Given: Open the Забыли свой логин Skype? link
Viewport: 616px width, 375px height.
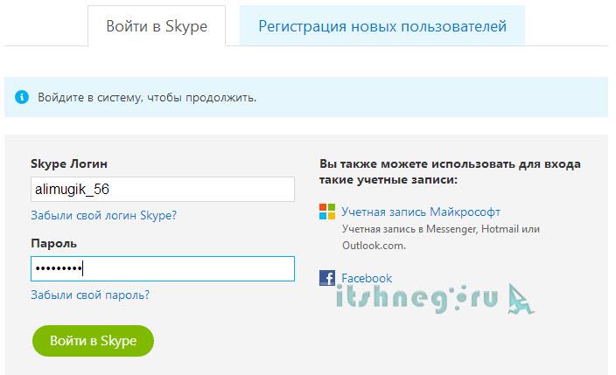Looking at the screenshot, I should tap(103, 215).
